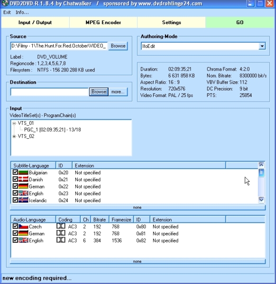Disable the Icelandic subtitle checkbox

pos(15,200)
